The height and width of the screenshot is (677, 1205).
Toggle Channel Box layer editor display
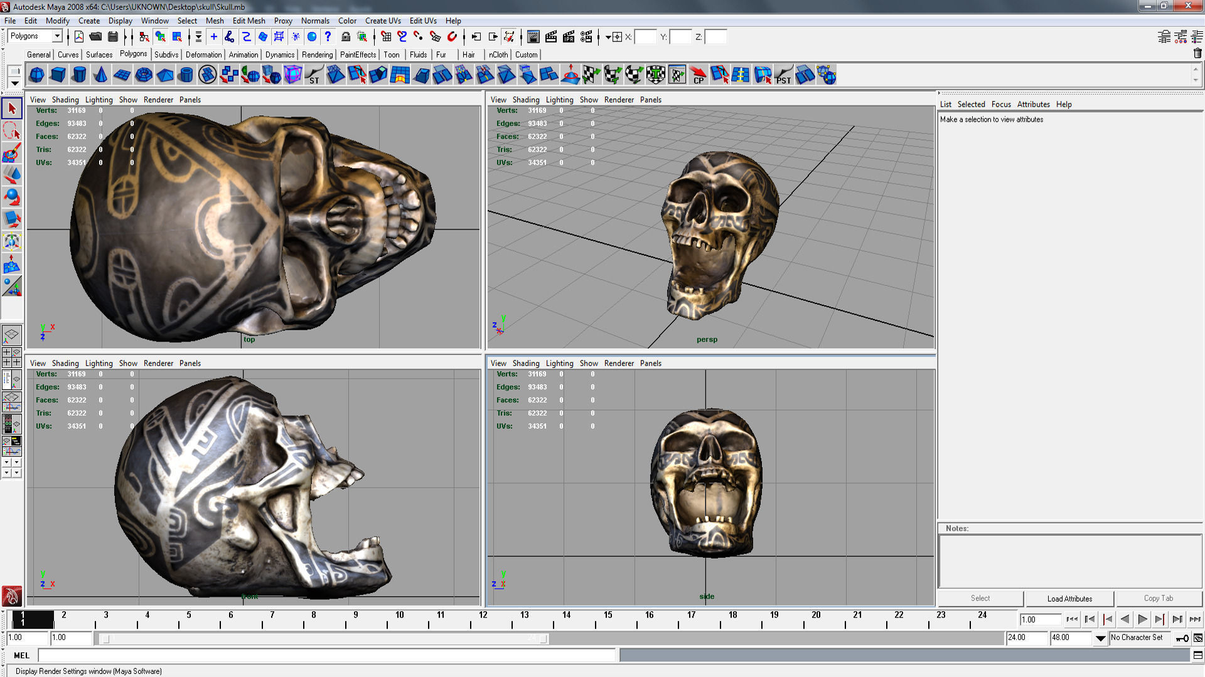[x=1197, y=37]
